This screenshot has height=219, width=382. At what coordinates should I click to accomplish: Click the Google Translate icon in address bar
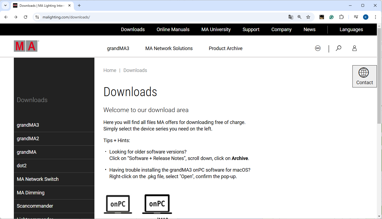tap(291, 17)
